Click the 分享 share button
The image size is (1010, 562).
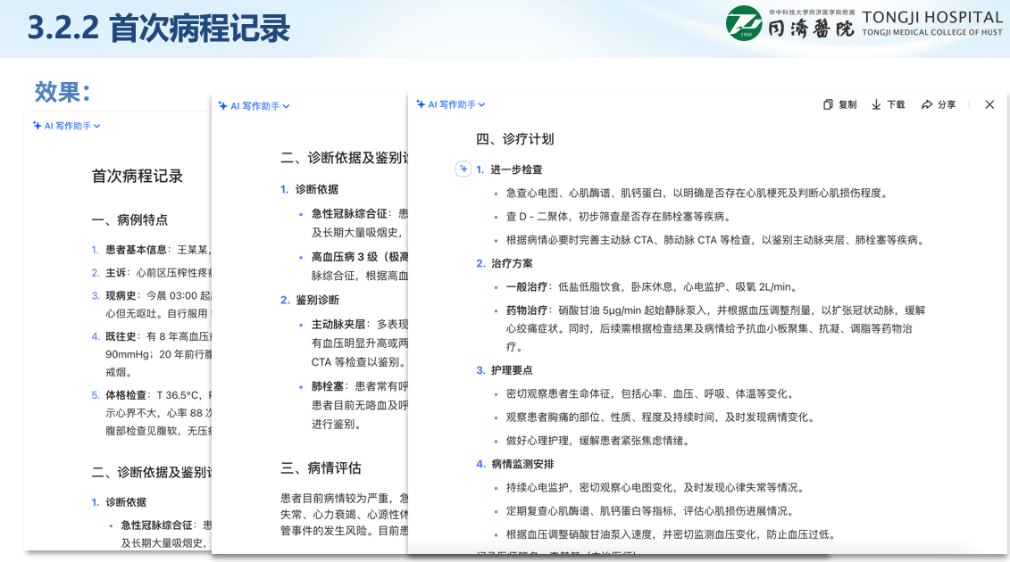click(939, 104)
